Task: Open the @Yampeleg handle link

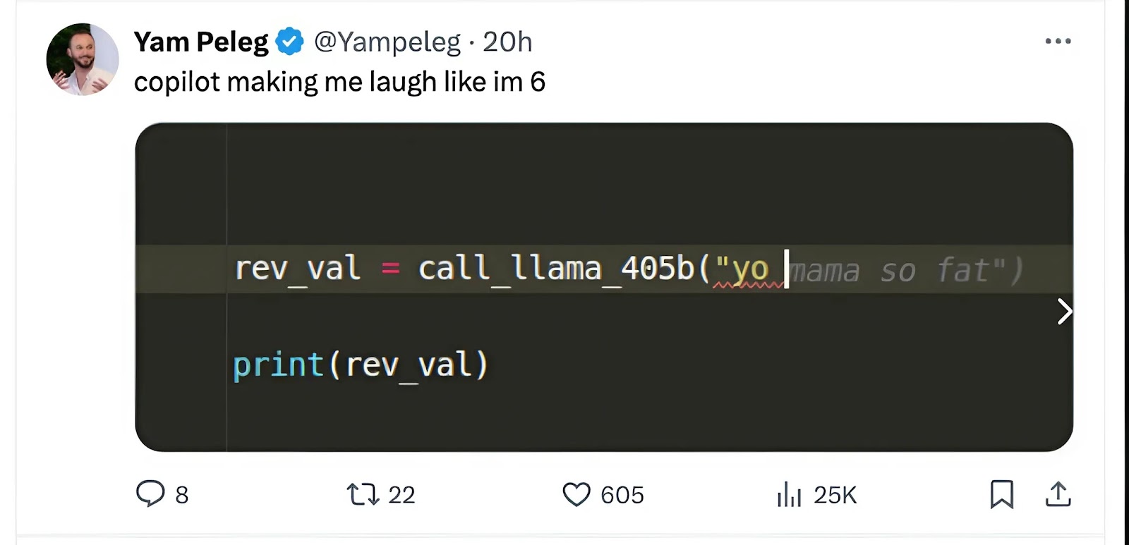Action: coord(387,42)
